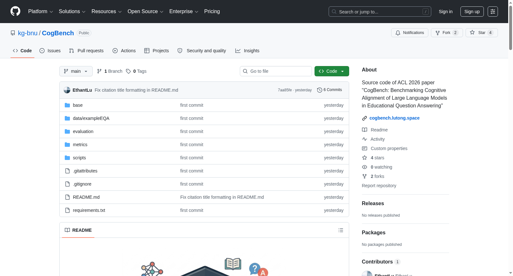Click the .gitignore file icon
The image size is (513, 276).
(x=67, y=184)
